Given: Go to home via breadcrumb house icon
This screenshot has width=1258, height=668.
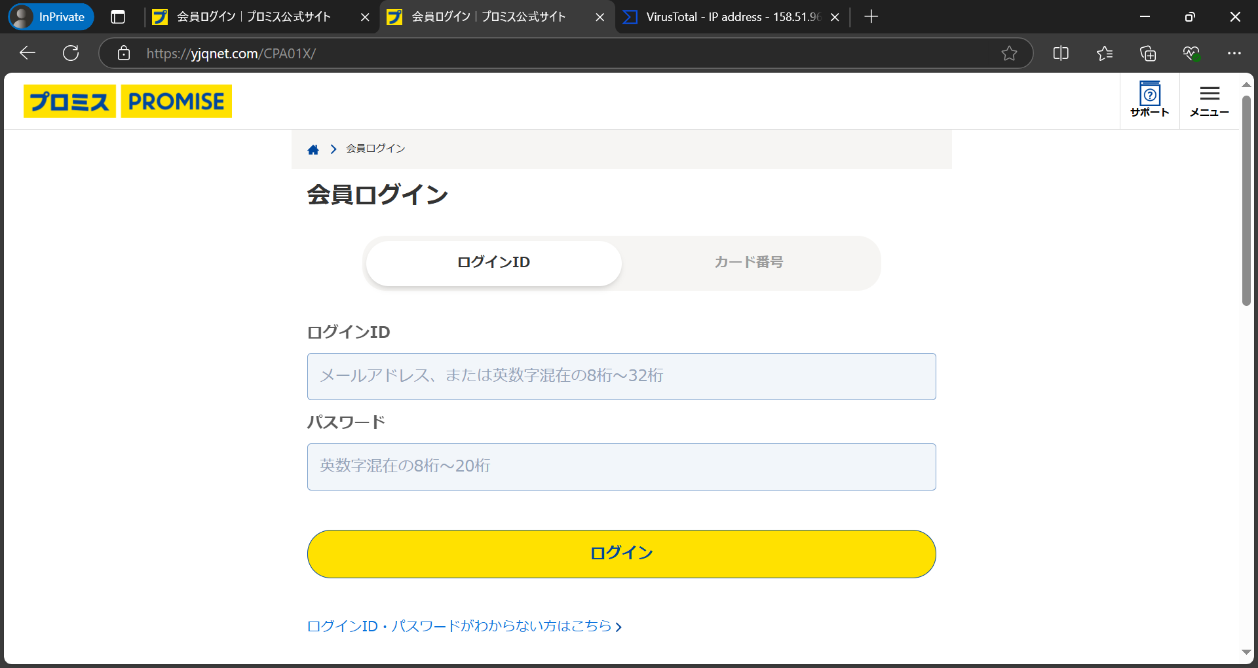Looking at the screenshot, I should tap(313, 149).
